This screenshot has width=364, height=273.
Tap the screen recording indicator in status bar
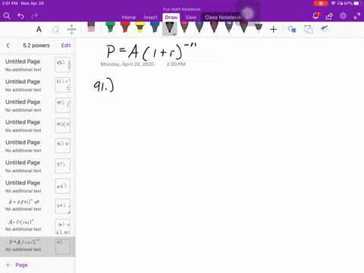(321, 4)
